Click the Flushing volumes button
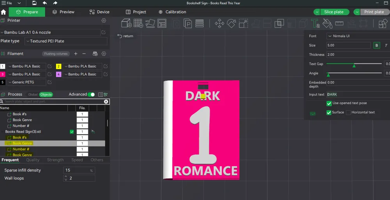The width and height of the screenshot is (390, 200). (x=56, y=54)
